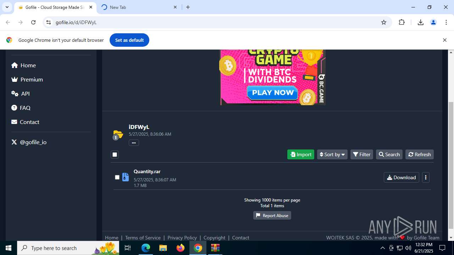Click scrollbar down arrow
The height and width of the screenshot is (255, 454).
[451, 238]
